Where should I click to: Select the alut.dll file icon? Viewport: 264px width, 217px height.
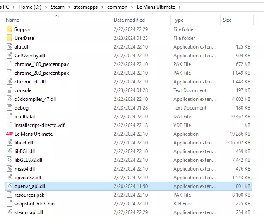[x=10, y=47]
